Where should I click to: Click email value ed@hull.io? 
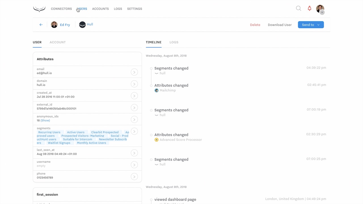[x=44, y=73]
